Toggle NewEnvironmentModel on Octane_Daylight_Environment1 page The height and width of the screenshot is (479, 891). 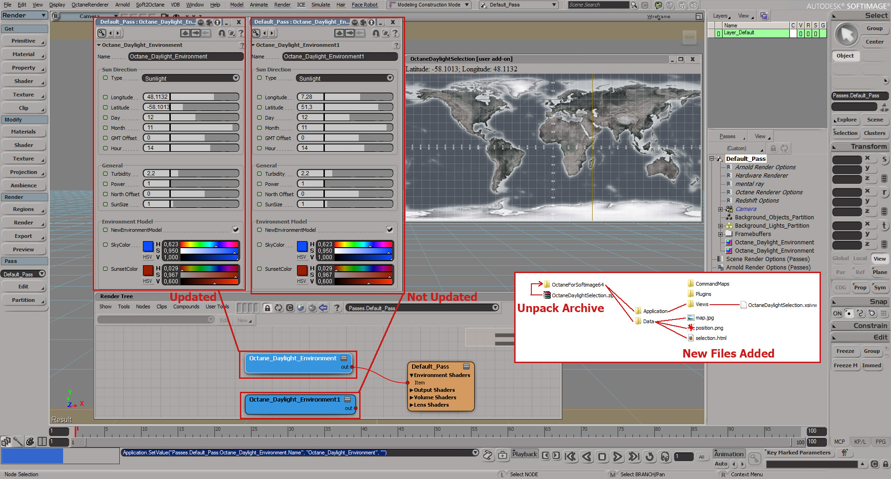tap(390, 230)
